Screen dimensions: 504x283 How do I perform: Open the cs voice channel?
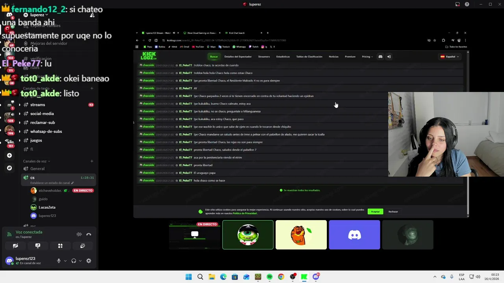pos(58,179)
